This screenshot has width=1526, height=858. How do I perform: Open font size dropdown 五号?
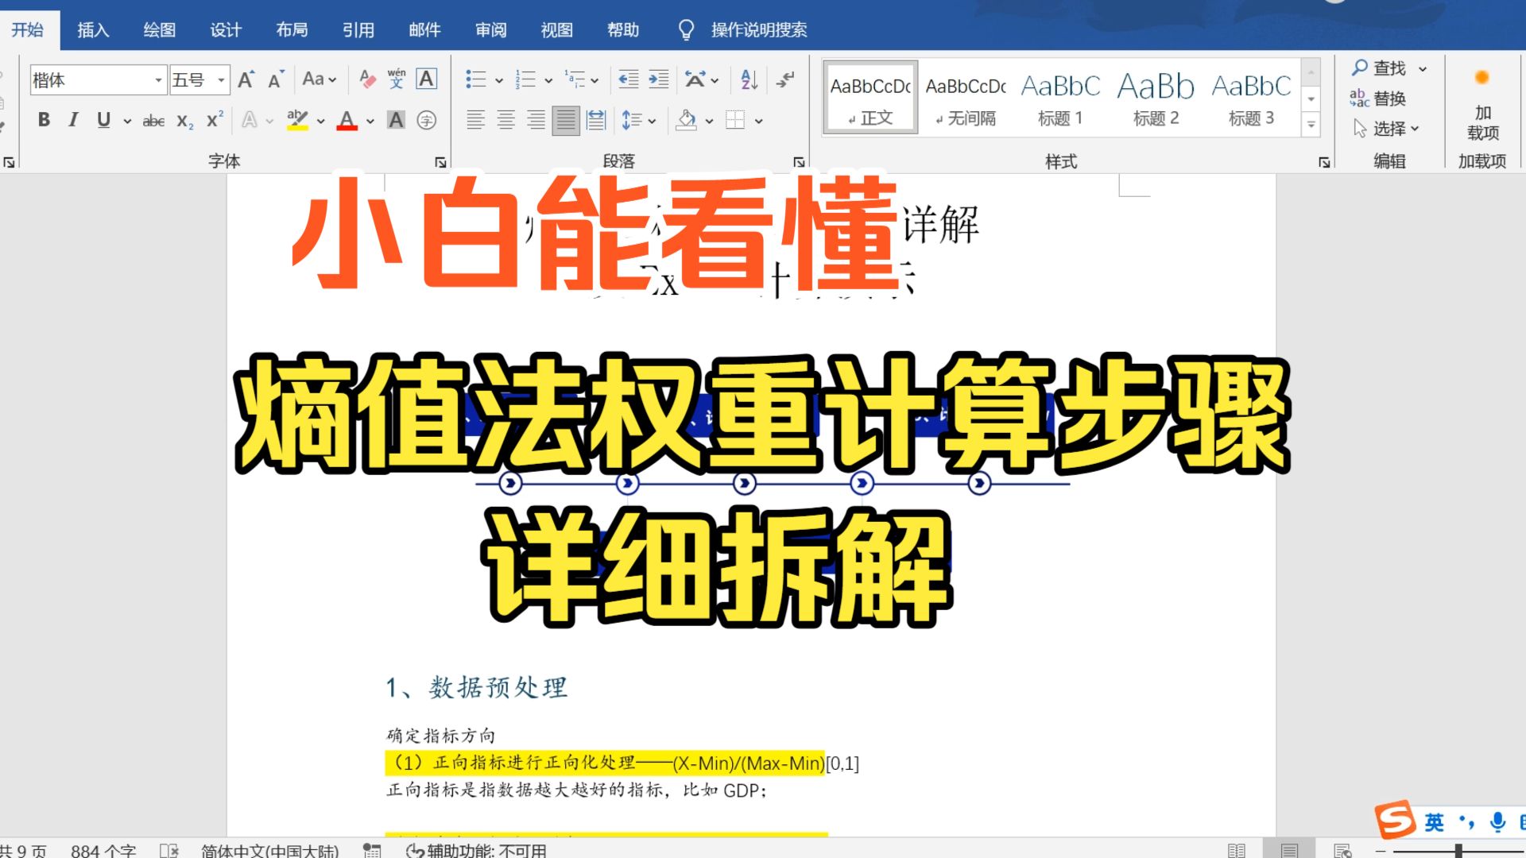click(221, 80)
